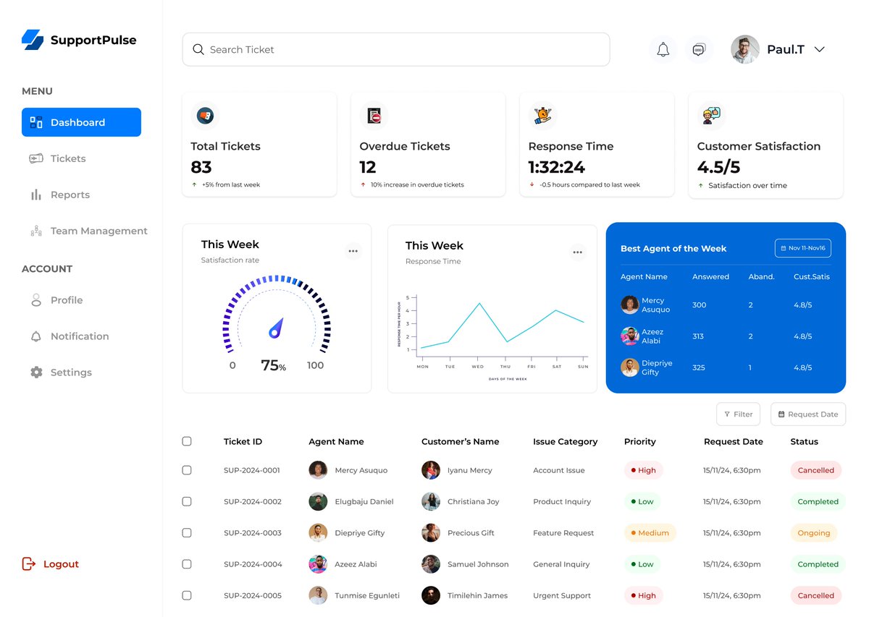Check the box for ticket SUP-2024-0004

[x=187, y=564]
